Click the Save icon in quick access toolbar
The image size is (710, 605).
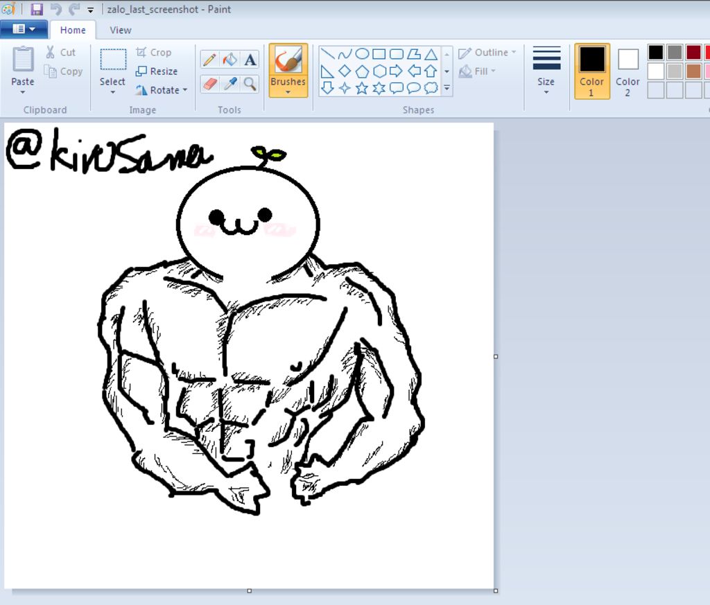(x=37, y=9)
